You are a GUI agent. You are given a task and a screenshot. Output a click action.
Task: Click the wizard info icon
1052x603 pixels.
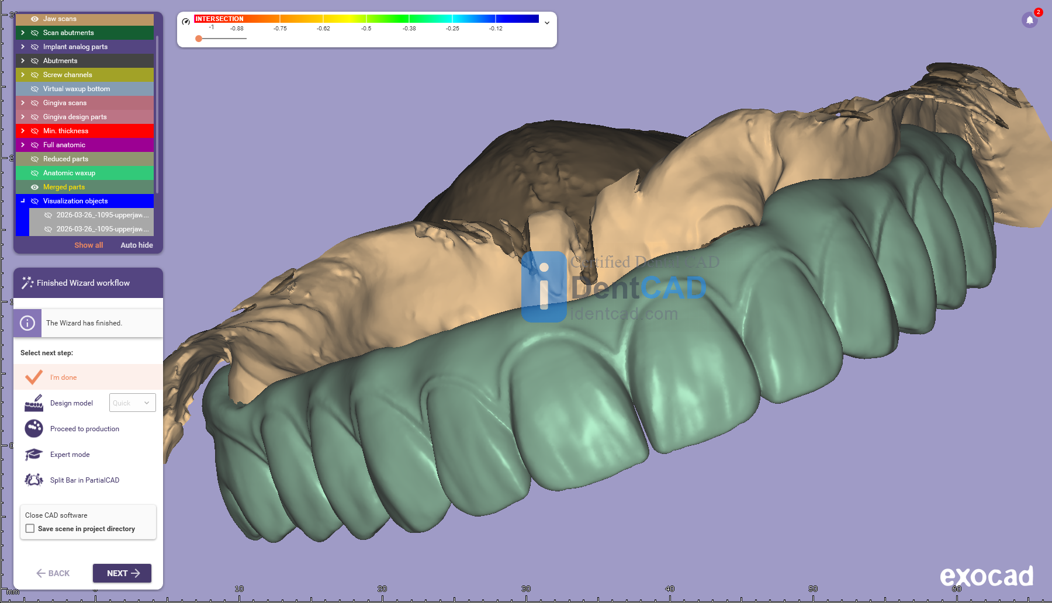(27, 323)
